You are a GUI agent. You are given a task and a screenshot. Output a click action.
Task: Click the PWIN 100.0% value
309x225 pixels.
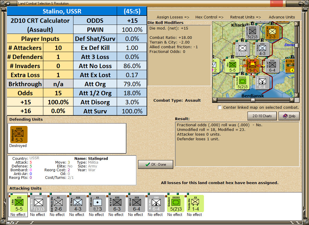tap(132, 30)
